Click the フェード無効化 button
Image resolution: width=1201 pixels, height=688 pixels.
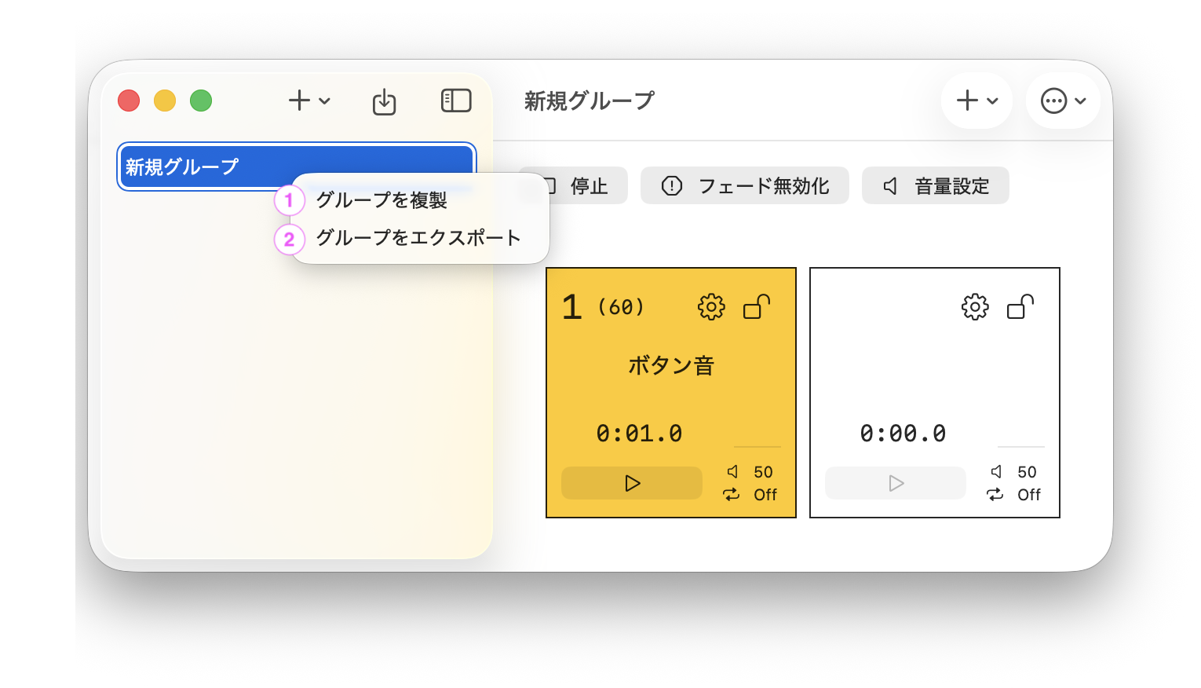click(x=744, y=185)
